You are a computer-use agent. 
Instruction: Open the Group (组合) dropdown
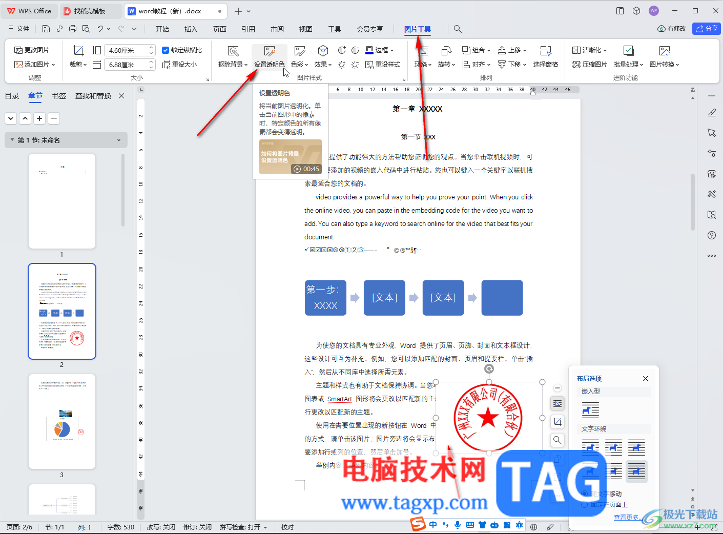(x=477, y=50)
